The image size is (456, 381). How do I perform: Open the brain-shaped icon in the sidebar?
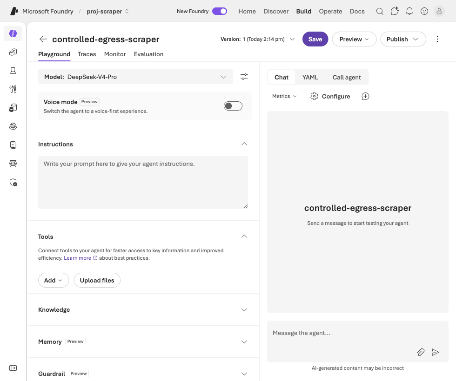coord(13,126)
